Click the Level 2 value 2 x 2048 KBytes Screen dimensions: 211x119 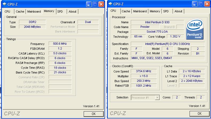tap(192, 81)
